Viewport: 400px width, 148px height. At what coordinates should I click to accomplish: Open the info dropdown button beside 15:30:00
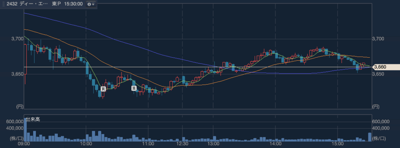91,4
